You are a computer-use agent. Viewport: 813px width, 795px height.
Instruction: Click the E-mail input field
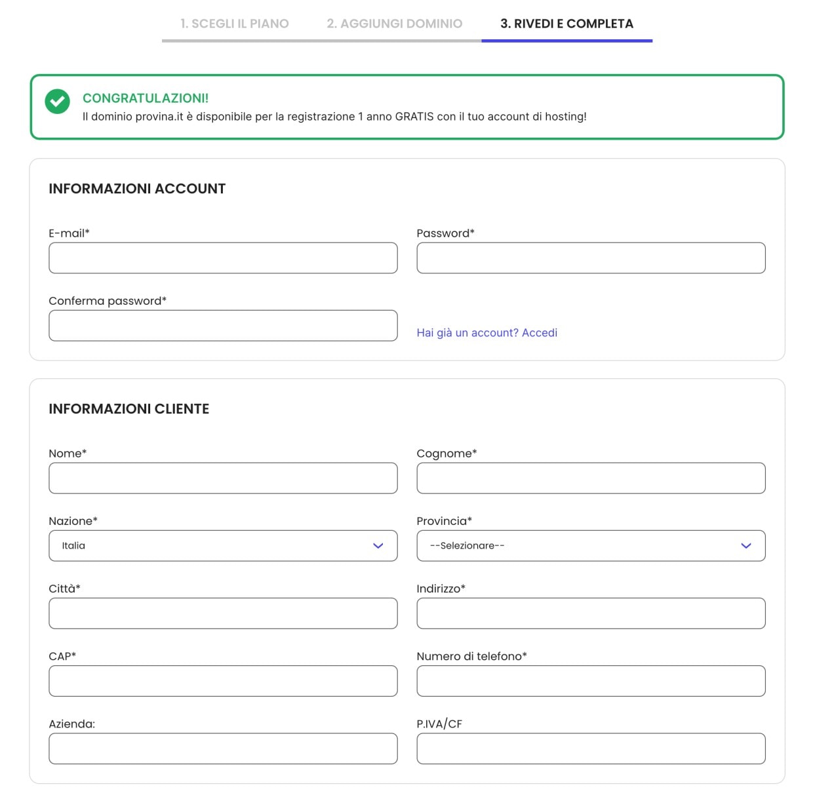(x=223, y=258)
